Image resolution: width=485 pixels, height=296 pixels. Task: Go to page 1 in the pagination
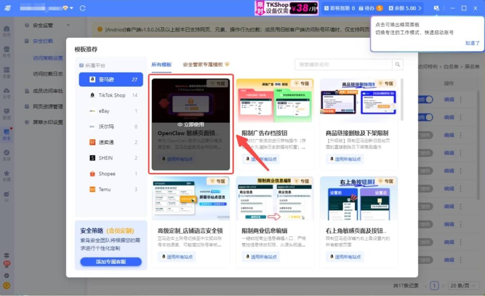434,286
